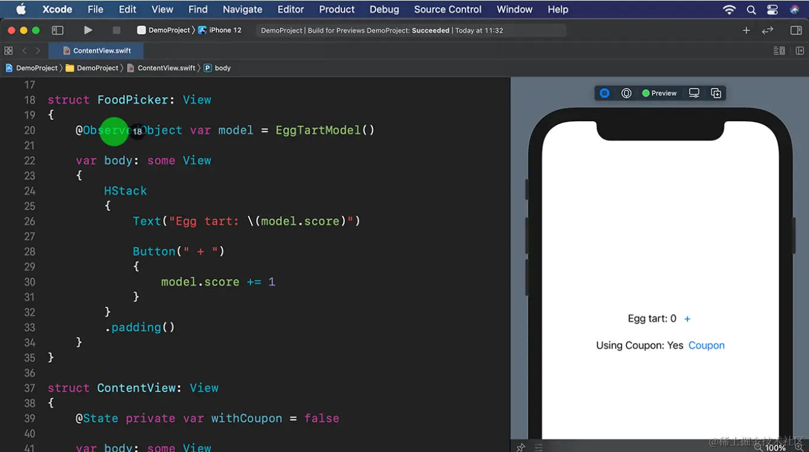This screenshot has height=452, width=809.
Task: Open the Xcode application menu
Action: click(x=57, y=9)
